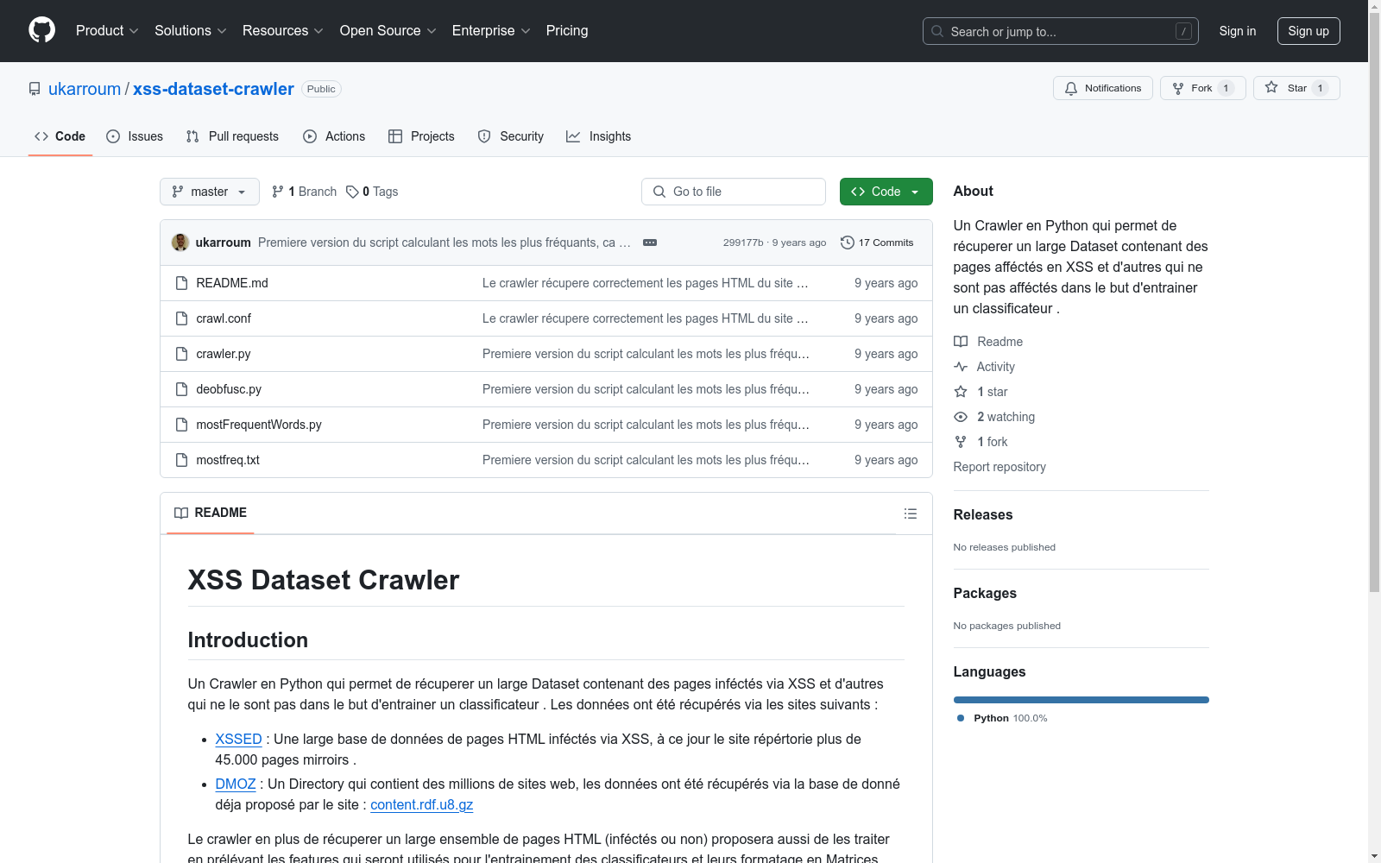The height and width of the screenshot is (863, 1381).
Task: Open the DMOZ link in README
Action: coord(236,784)
